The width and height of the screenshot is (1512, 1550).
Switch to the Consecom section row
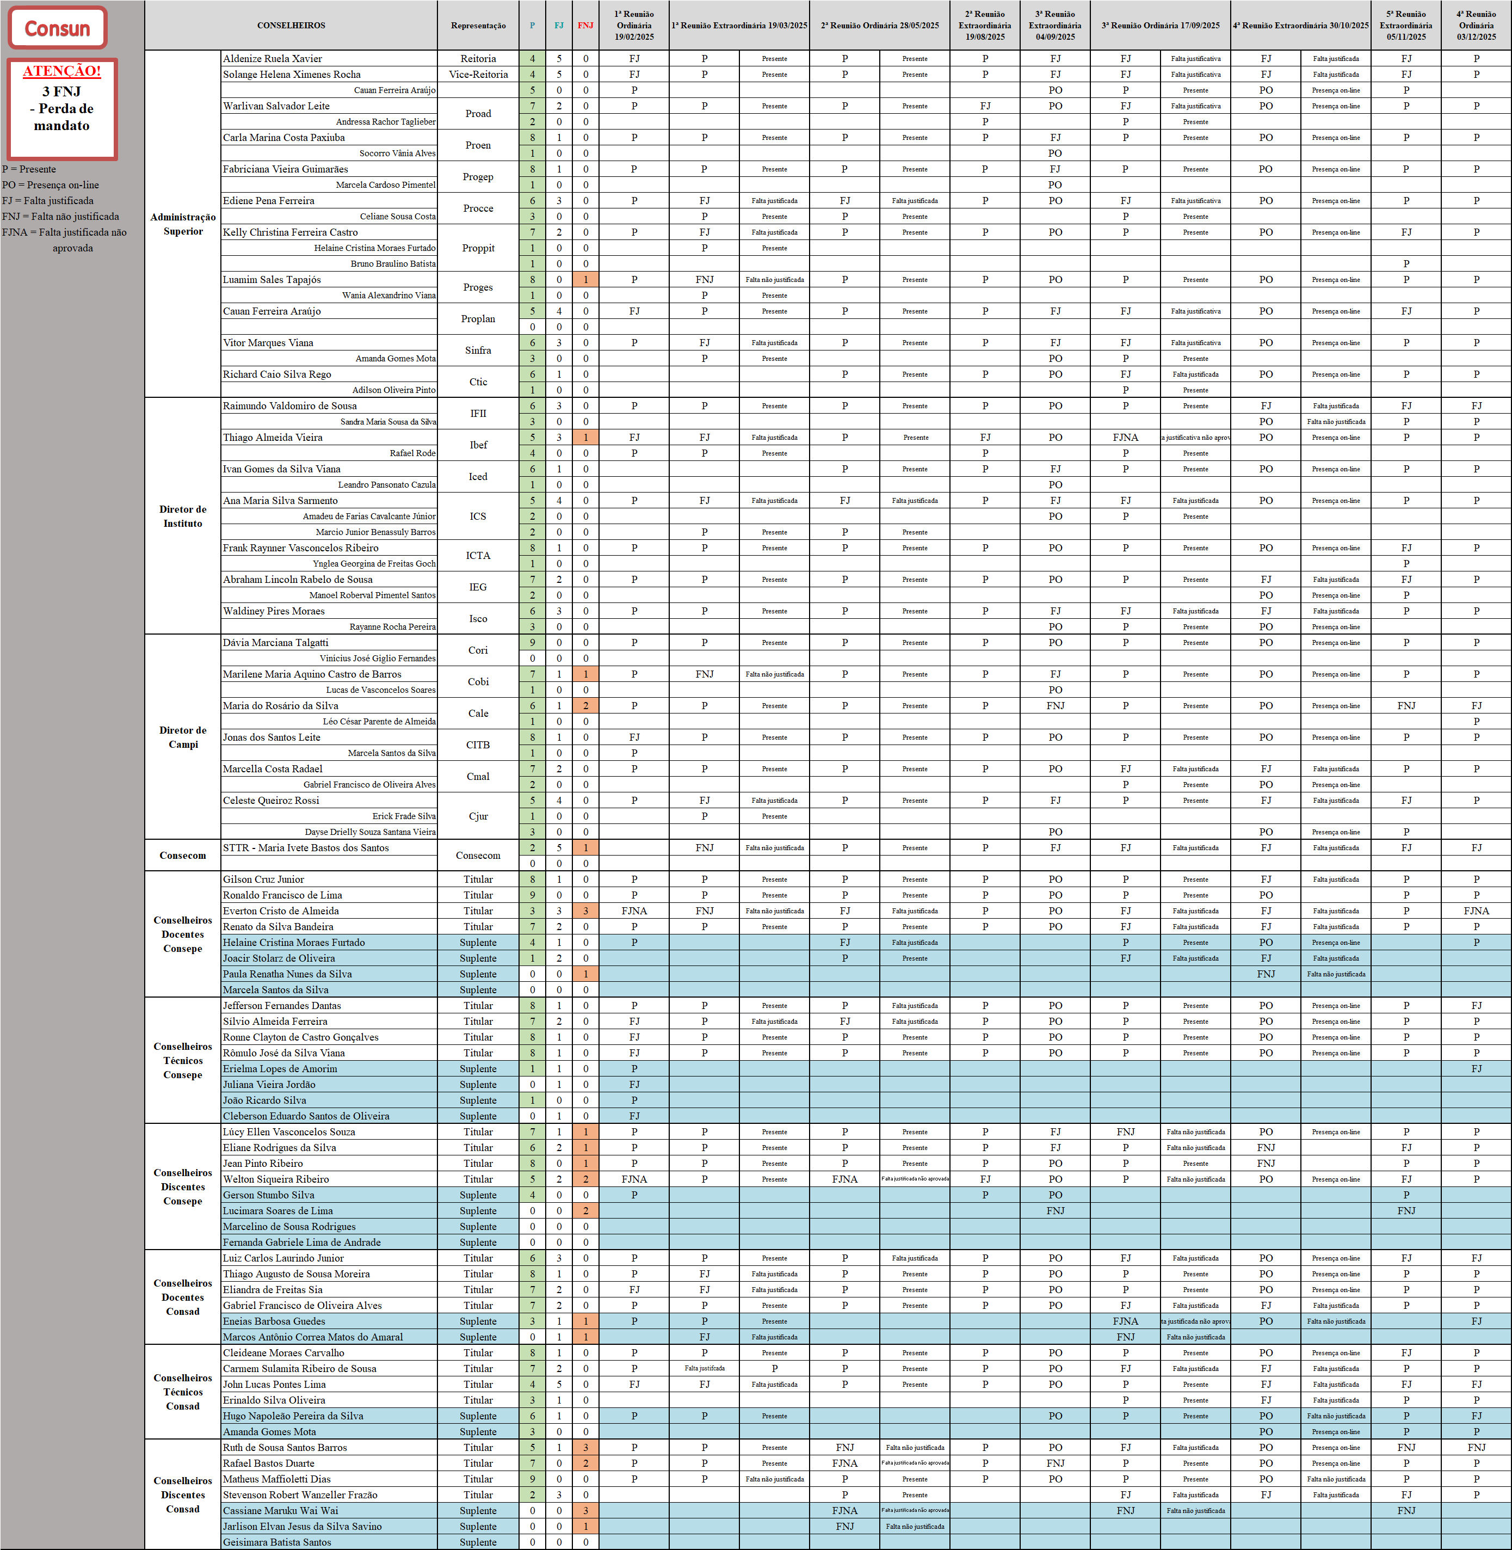(183, 856)
